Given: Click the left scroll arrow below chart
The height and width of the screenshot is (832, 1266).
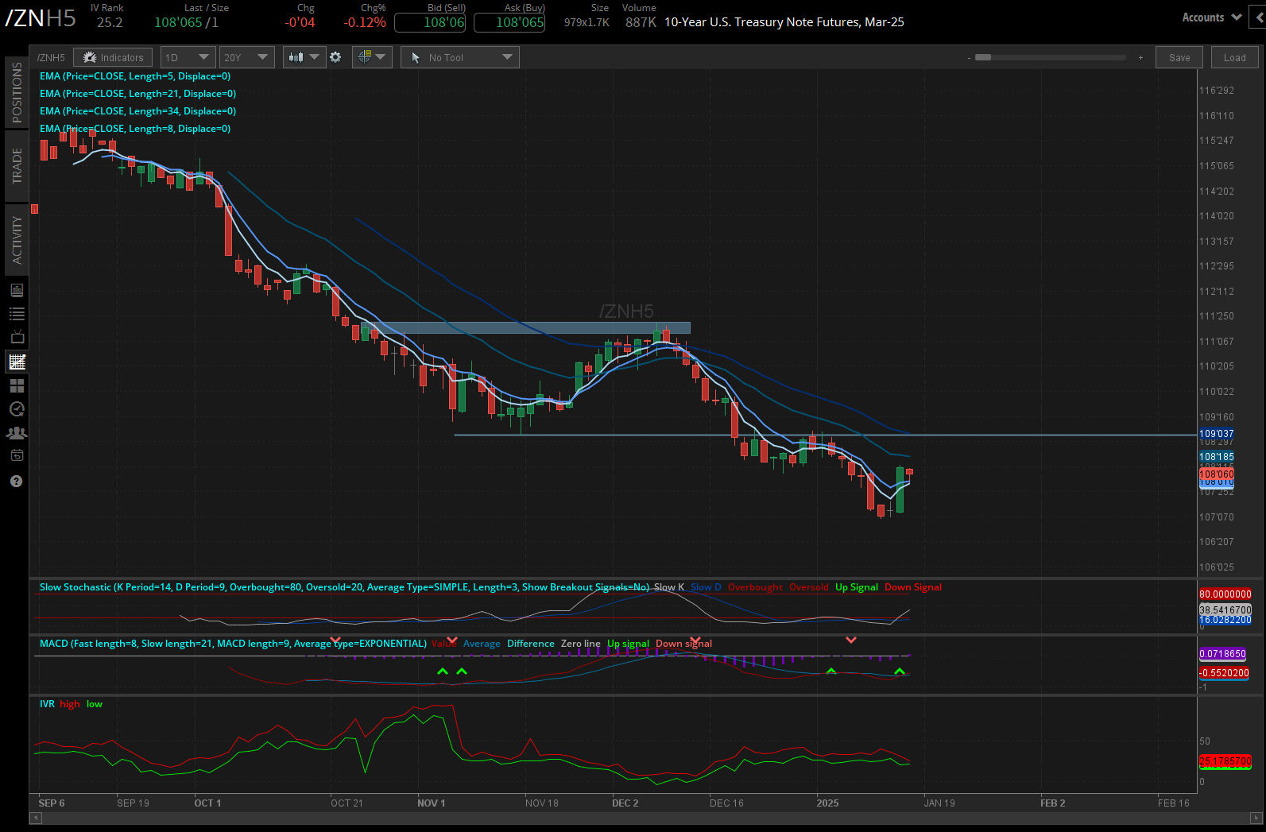Looking at the screenshot, I should (34, 817).
